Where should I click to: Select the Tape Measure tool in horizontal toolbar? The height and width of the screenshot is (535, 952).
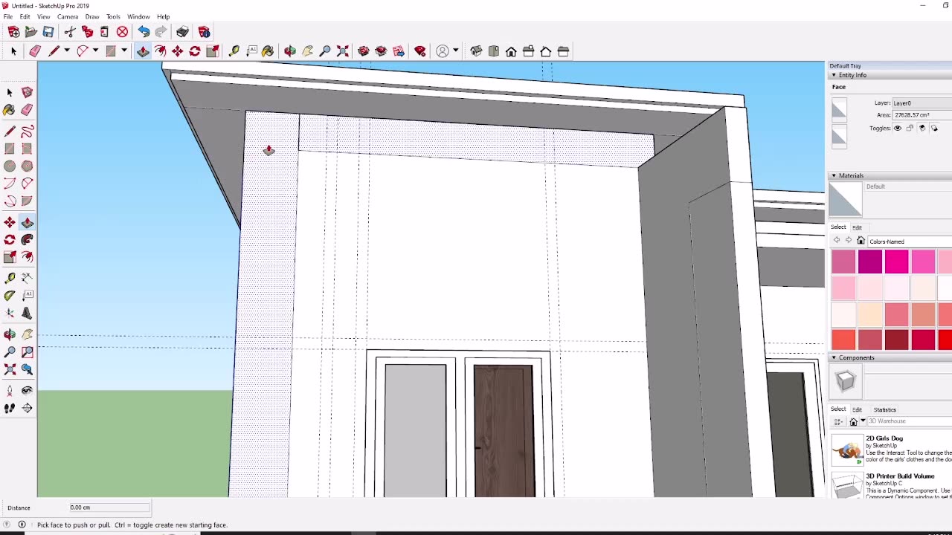click(234, 51)
